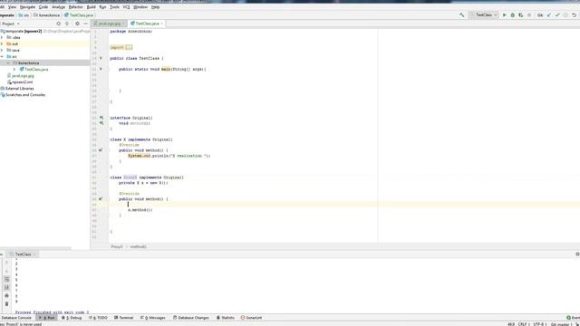Start debugging with the bug icon
Image resolution: width=580 pixels, height=326 pixels.
click(513, 15)
